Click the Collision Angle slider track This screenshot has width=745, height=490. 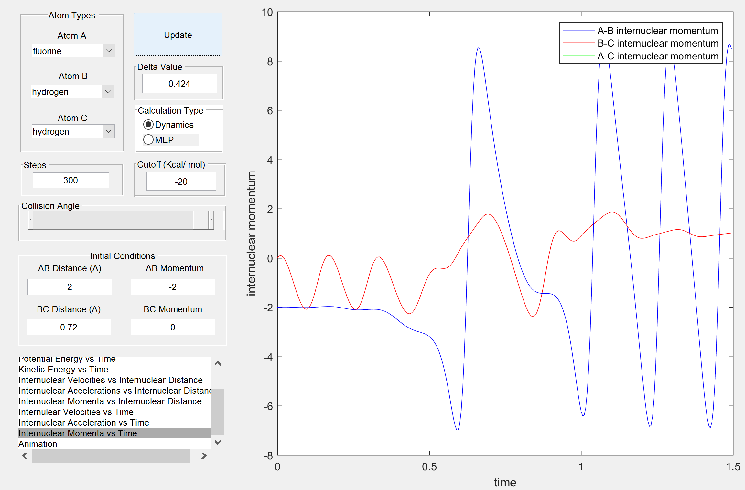click(113, 220)
